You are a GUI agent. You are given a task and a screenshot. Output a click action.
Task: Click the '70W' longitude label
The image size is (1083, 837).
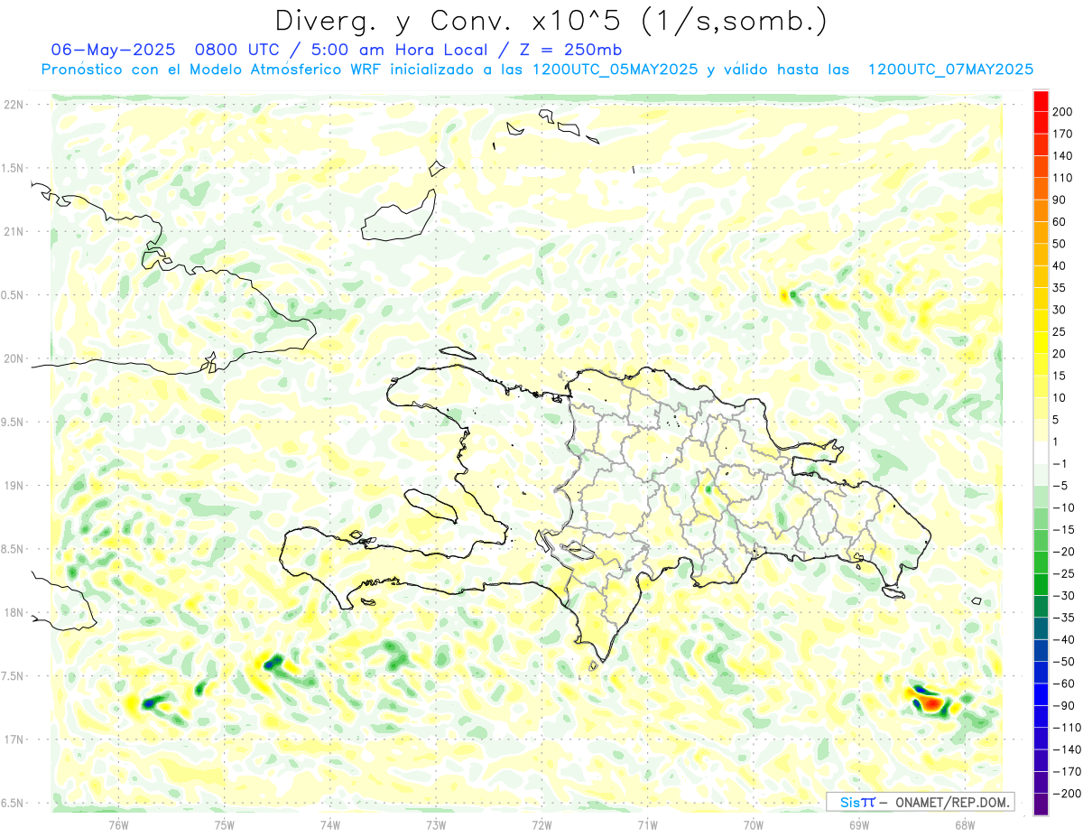click(754, 824)
